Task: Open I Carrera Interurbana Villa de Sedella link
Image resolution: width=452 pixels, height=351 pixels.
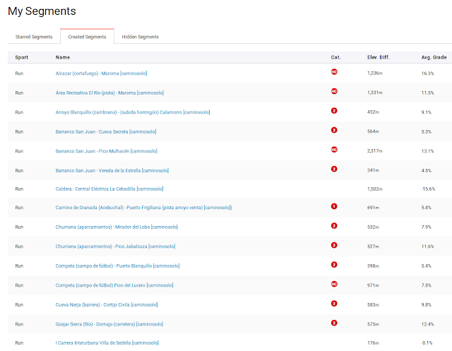Action: tap(107, 343)
